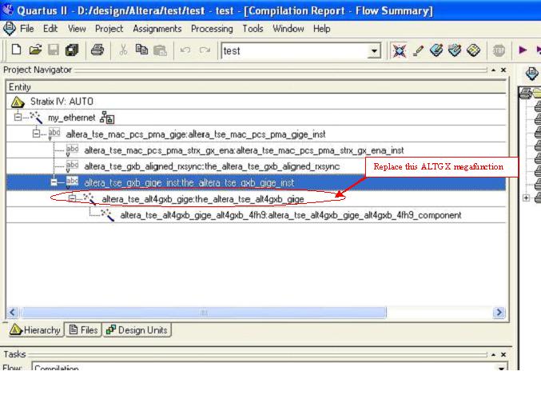
Task: Click the horizontal scrollbar right arrow
Action: (x=499, y=313)
